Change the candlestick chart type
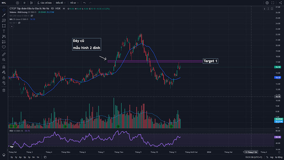 [31, 3]
